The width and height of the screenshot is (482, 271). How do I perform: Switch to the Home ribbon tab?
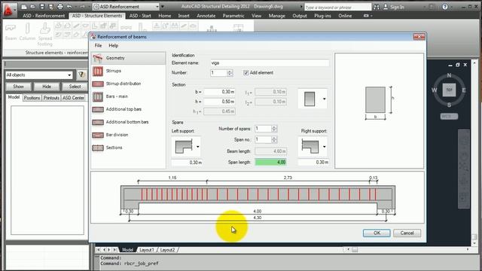(x=165, y=16)
